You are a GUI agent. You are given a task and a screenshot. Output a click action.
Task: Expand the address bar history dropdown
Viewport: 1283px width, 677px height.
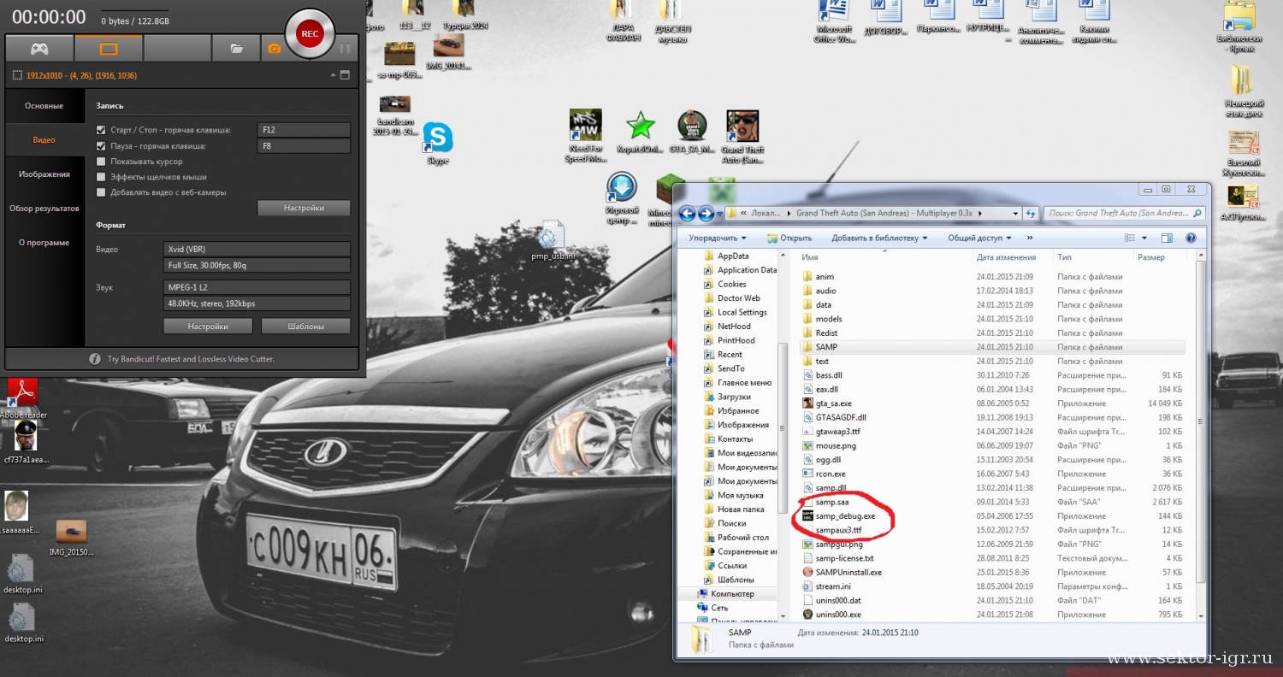[x=1015, y=214]
